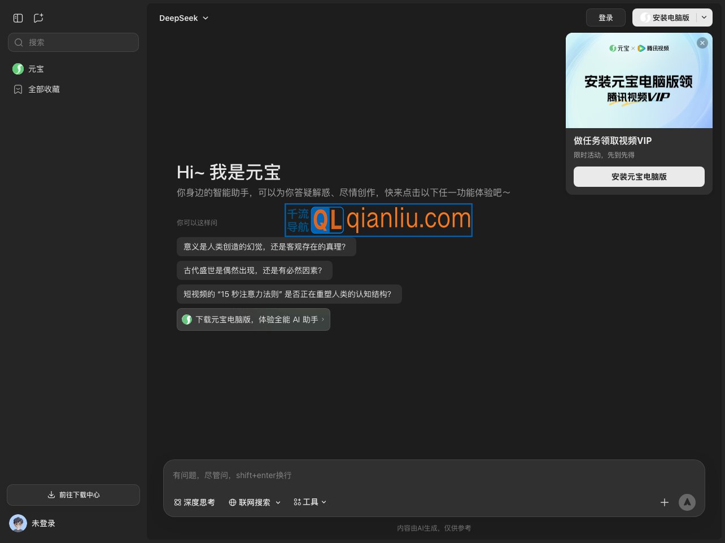Expand the DeepSeek model selector
The height and width of the screenshot is (543, 725).
[x=184, y=18]
